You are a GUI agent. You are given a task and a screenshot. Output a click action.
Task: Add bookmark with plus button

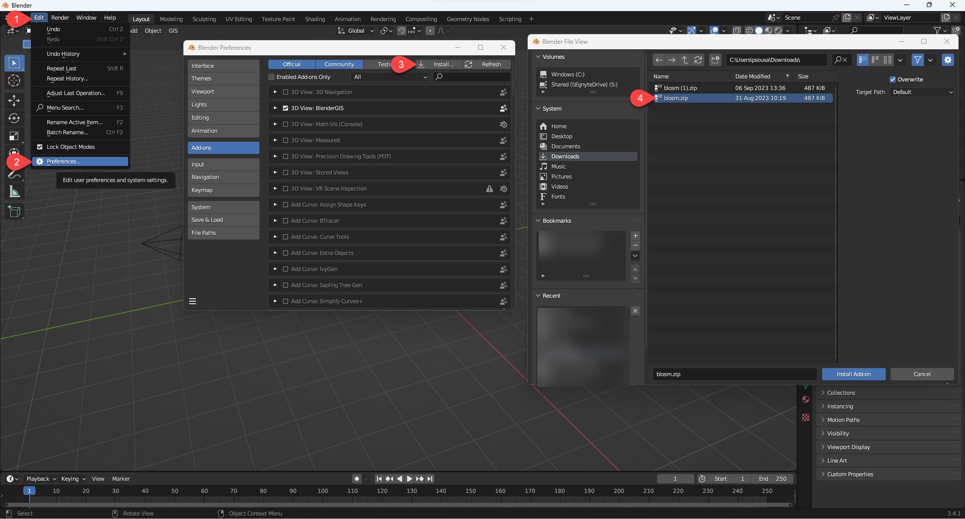[635, 236]
